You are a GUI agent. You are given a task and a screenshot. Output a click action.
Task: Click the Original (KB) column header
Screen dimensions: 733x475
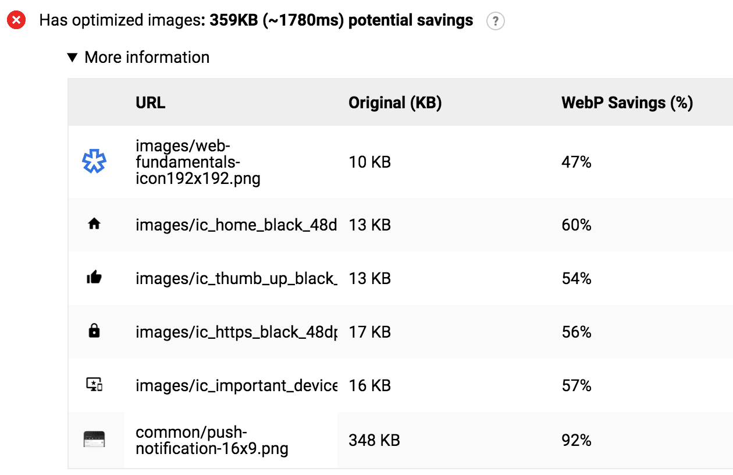tap(395, 102)
